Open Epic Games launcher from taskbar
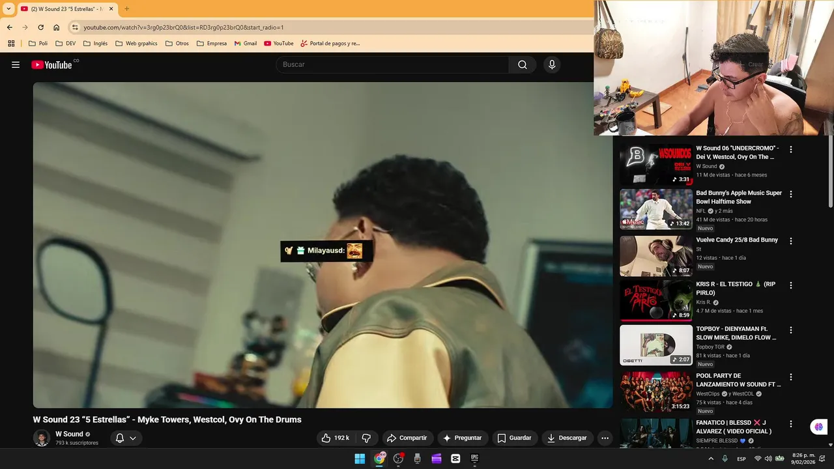 click(x=474, y=459)
